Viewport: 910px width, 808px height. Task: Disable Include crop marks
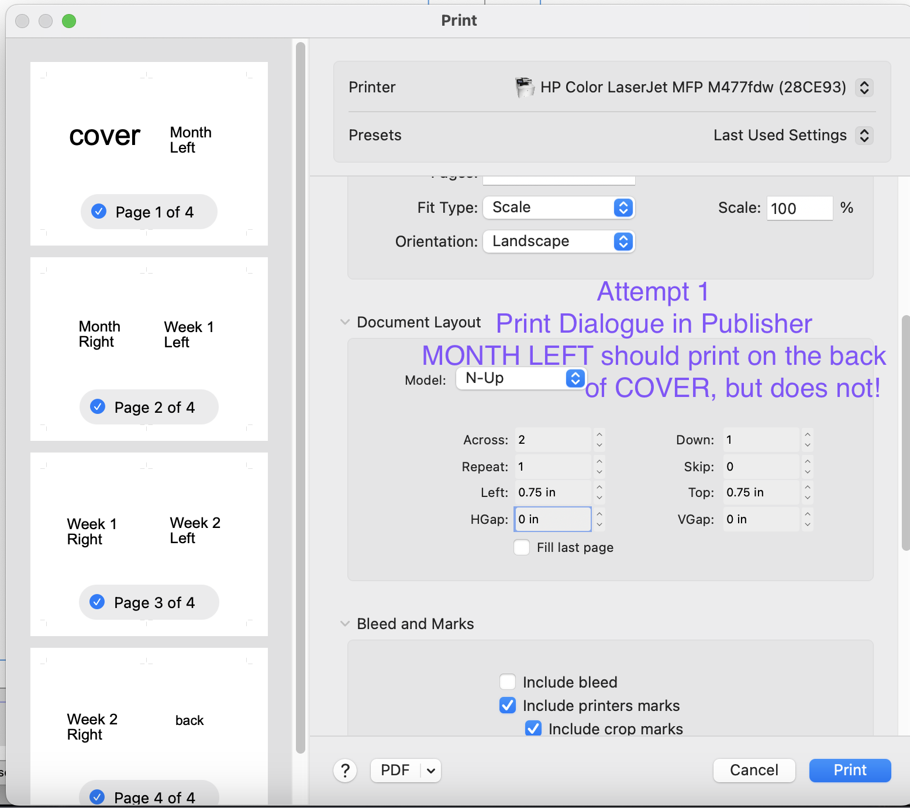point(533,728)
